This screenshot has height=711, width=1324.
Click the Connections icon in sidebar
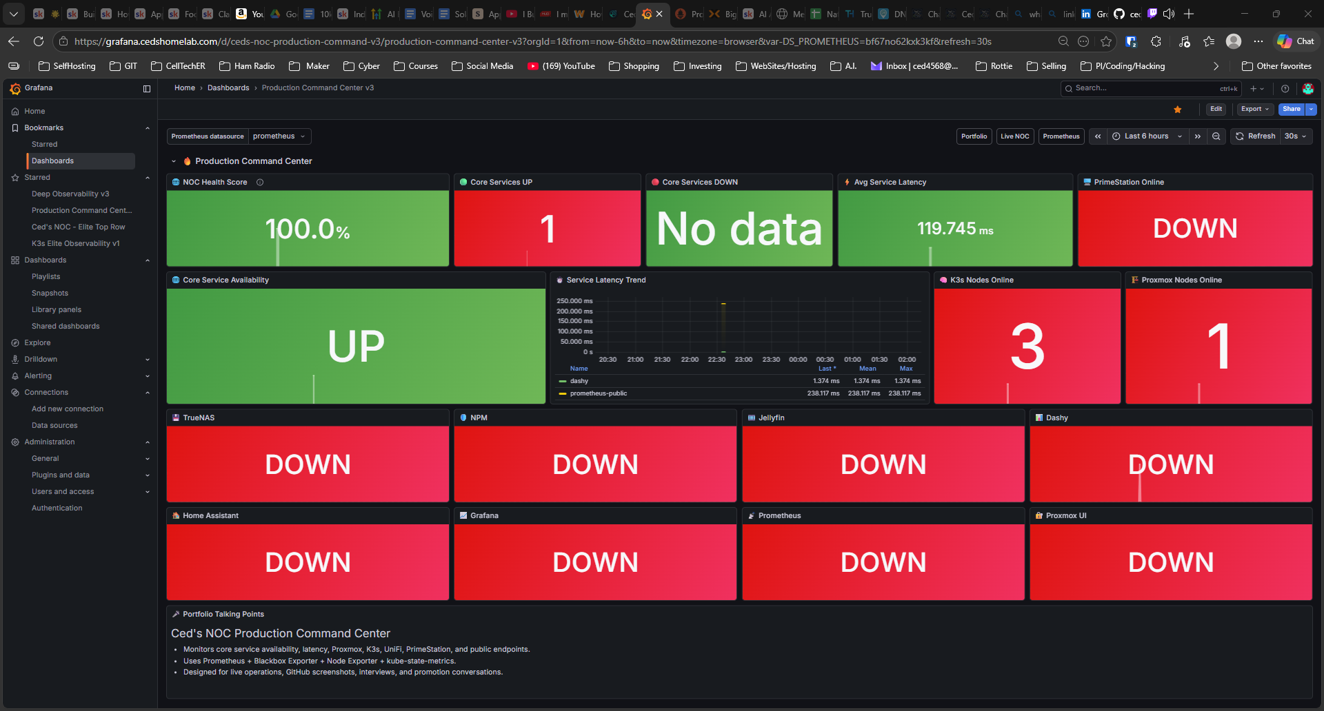tap(15, 392)
